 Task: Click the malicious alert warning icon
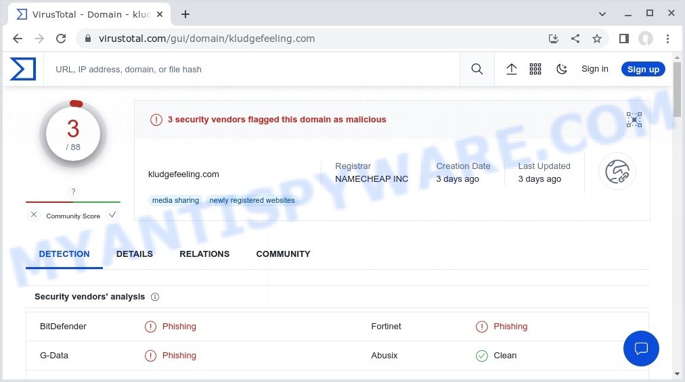tap(156, 120)
